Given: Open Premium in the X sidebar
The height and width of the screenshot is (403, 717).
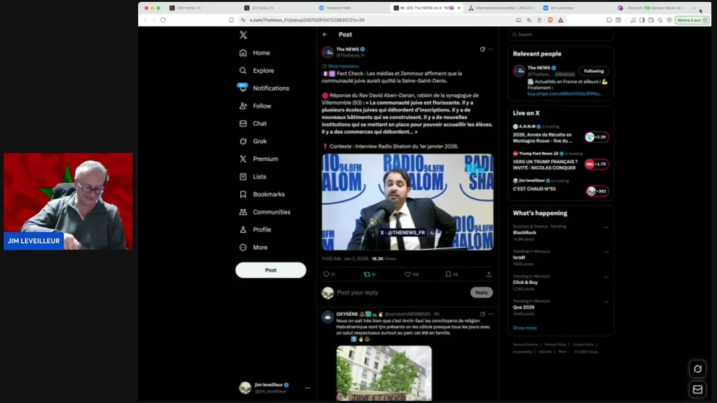Looking at the screenshot, I should click(259, 159).
